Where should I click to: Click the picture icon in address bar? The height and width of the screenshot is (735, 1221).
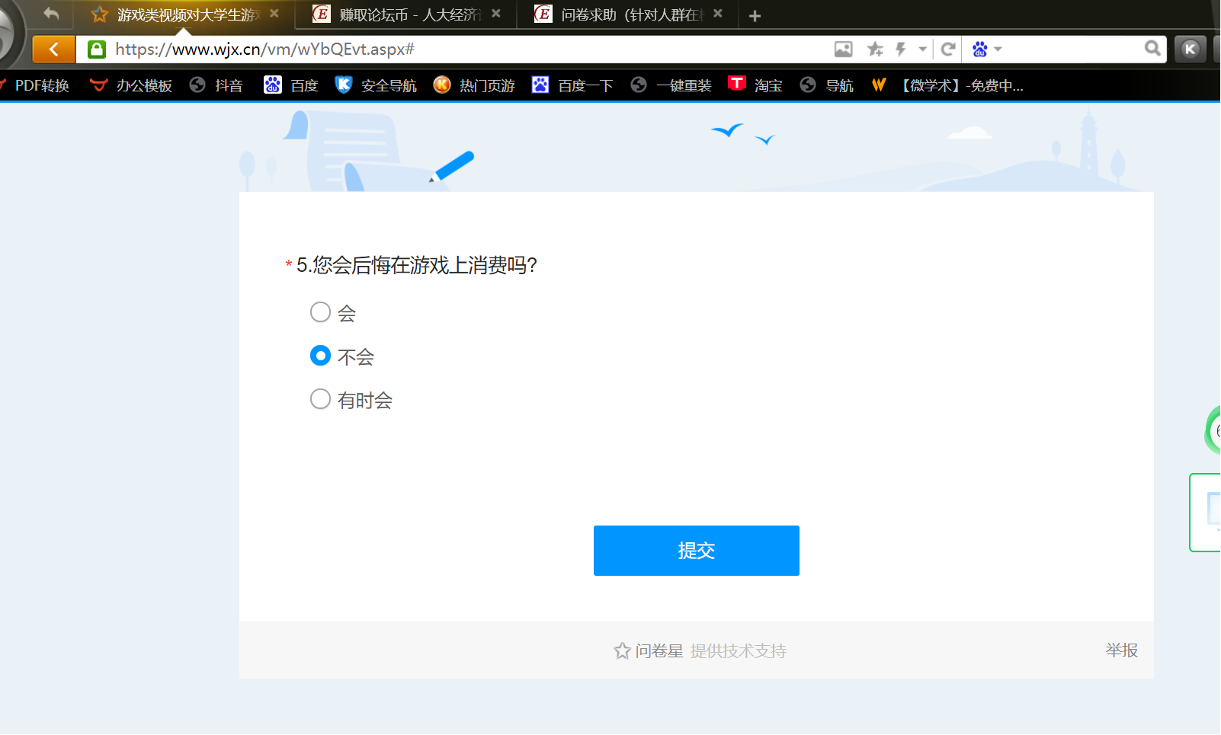843,50
